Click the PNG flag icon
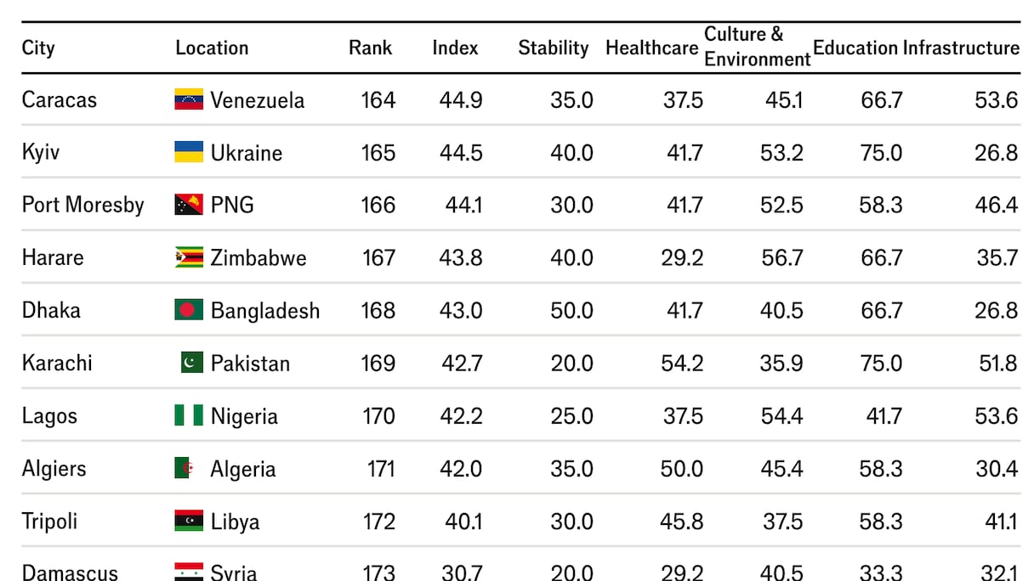The image size is (1034, 581). [189, 205]
